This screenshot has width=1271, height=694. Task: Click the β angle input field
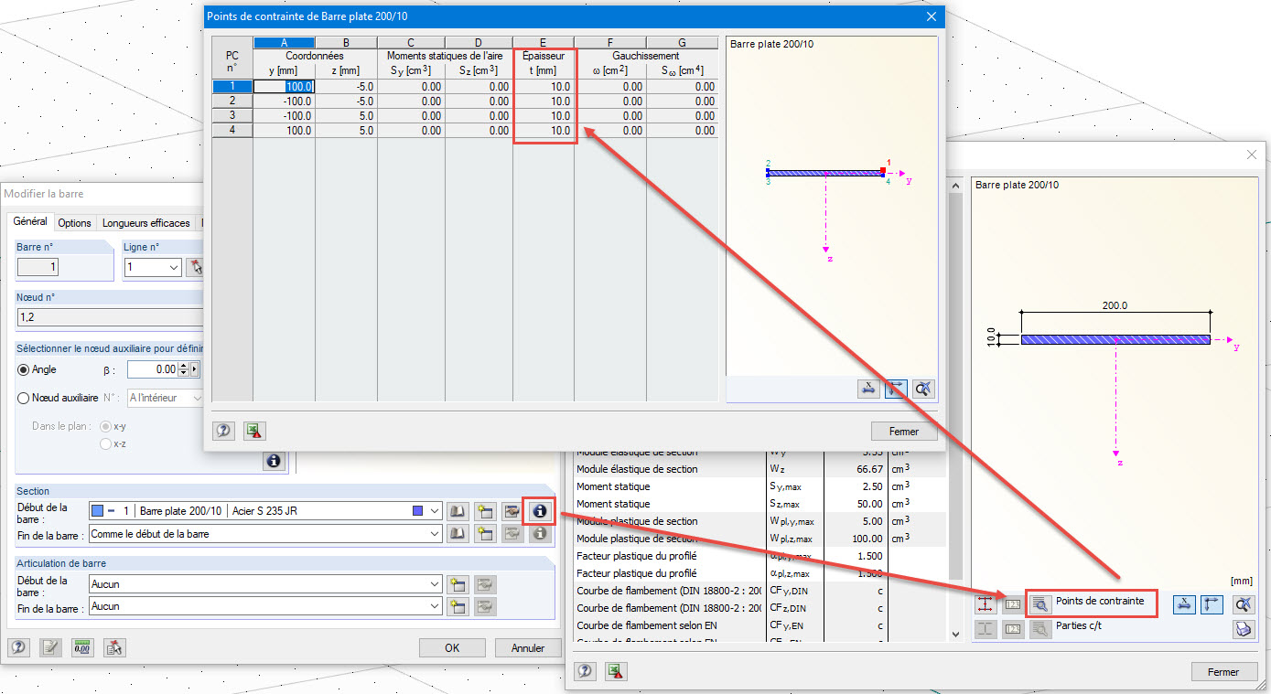(152, 369)
